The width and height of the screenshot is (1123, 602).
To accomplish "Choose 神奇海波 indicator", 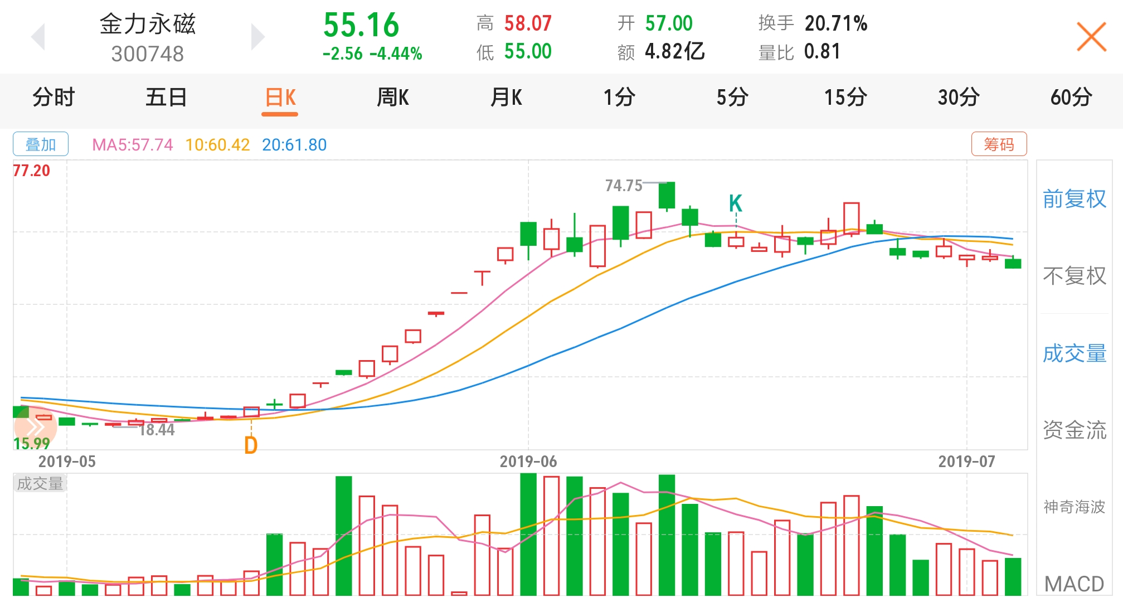I will [x=1075, y=507].
